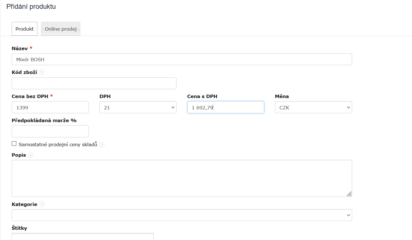Click the Popis textarea resize handle
This screenshot has width=412, height=240.
click(349, 194)
